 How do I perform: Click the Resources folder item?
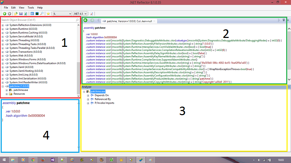[x=19, y=94]
